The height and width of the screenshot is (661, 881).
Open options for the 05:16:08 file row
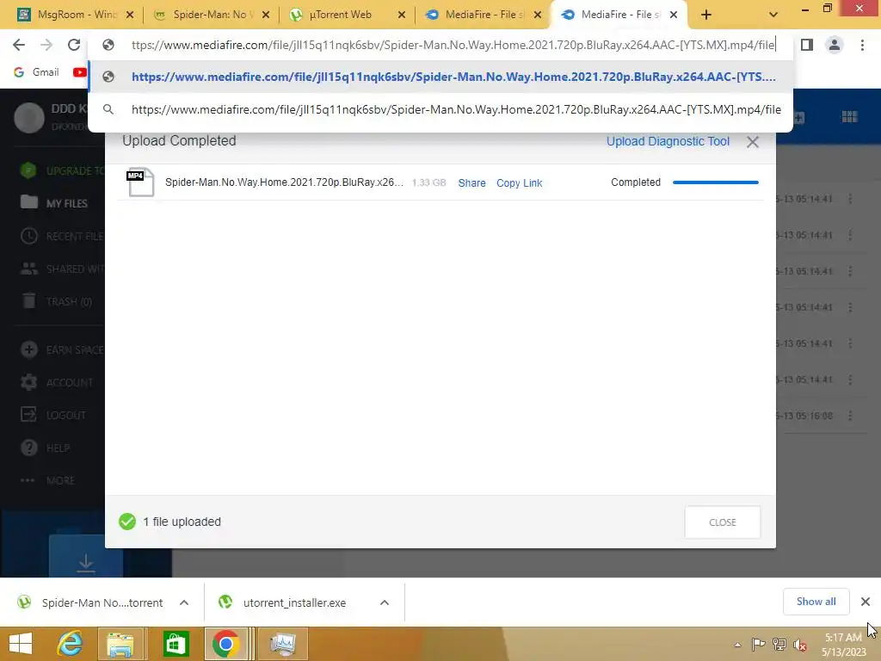(x=850, y=416)
